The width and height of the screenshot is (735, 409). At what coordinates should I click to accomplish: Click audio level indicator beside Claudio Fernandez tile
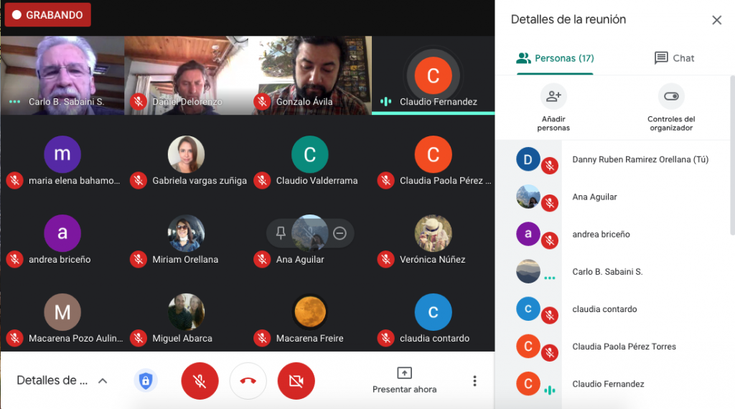click(385, 102)
